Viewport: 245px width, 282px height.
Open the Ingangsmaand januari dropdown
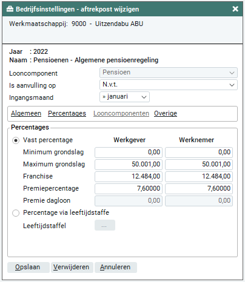point(124,97)
